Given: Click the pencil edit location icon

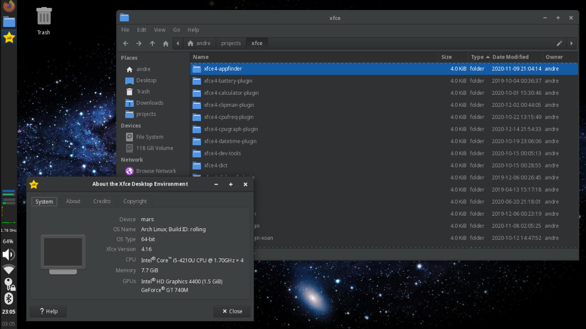Looking at the screenshot, I should click(x=559, y=43).
